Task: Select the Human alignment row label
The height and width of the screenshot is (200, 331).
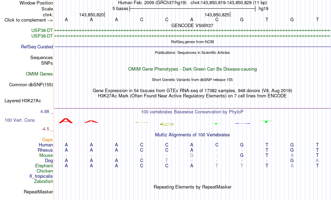Action: [x=46, y=145]
